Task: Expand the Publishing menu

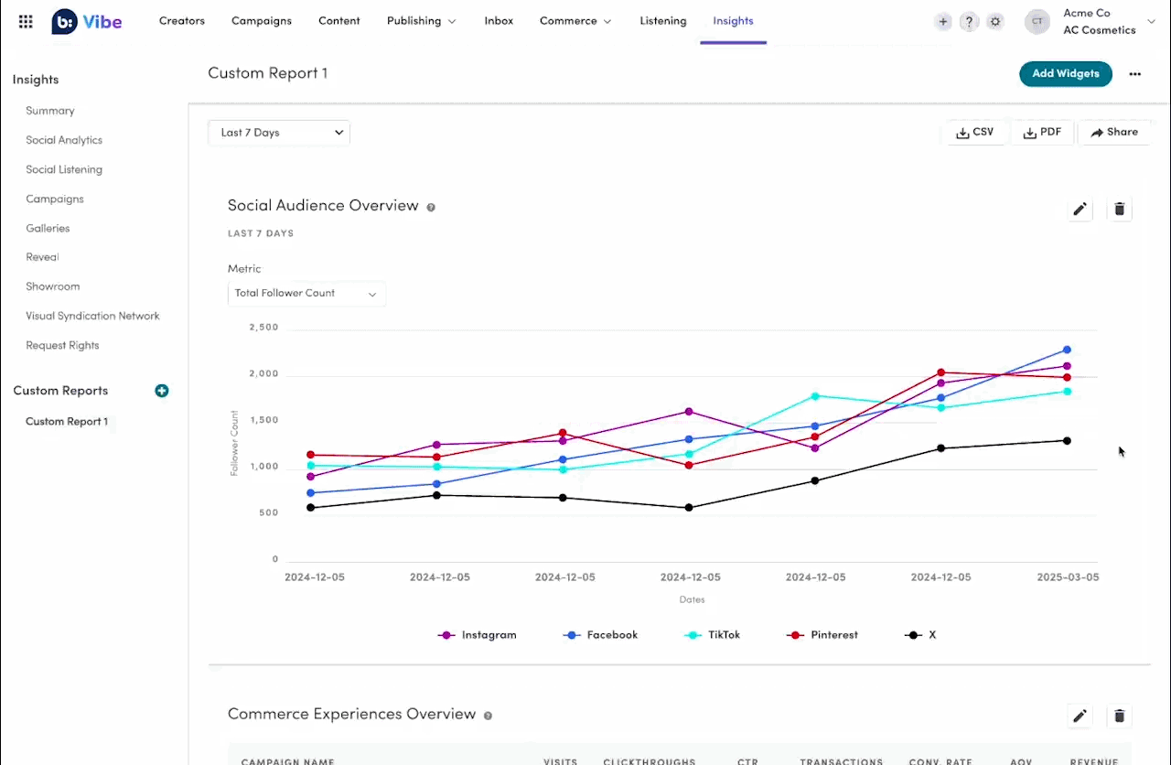Action: click(x=421, y=21)
